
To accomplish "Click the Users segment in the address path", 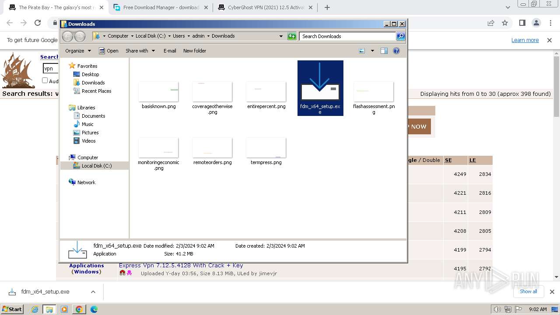I will point(178,36).
